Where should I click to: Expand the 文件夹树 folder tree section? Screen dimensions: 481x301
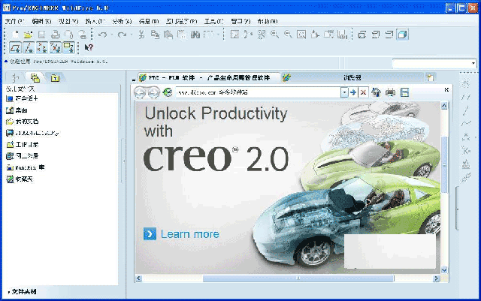[22, 291]
